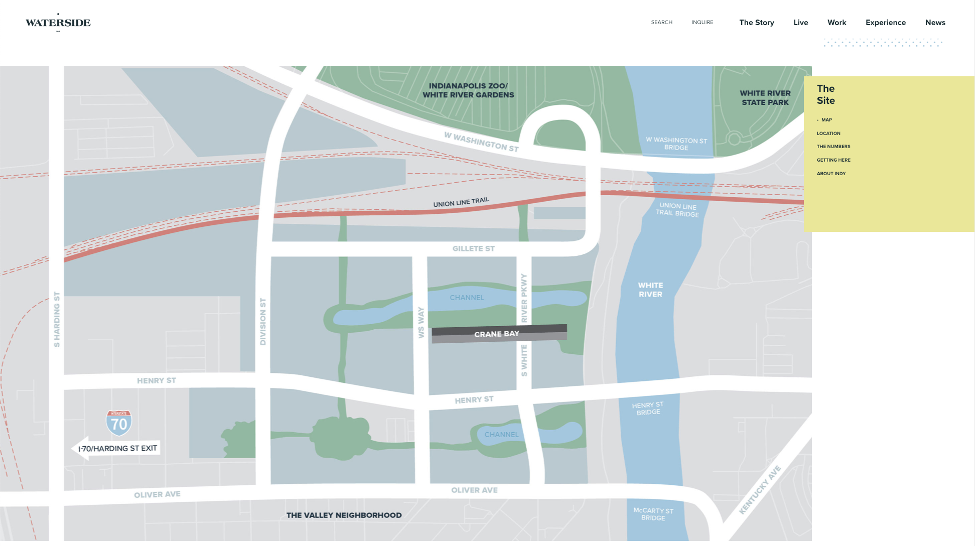Select Map in The Site panel

pyautogui.click(x=826, y=120)
